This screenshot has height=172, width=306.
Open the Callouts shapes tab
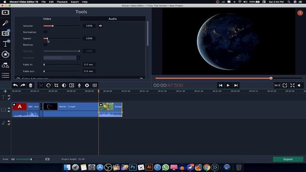click(x=5, y=65)
